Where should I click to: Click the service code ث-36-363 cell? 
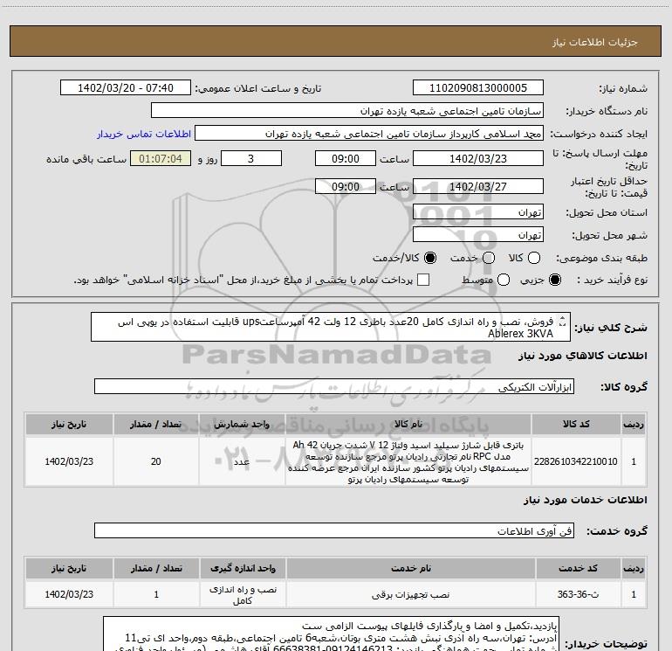(x=578, y=595)
